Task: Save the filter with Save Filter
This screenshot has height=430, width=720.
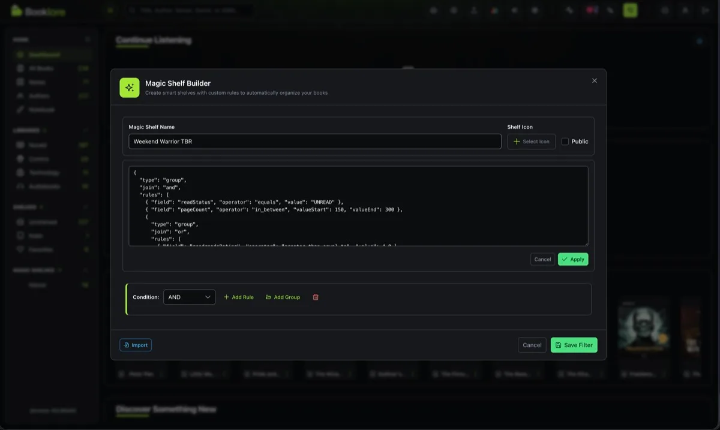Action: [x=574, y=345]
